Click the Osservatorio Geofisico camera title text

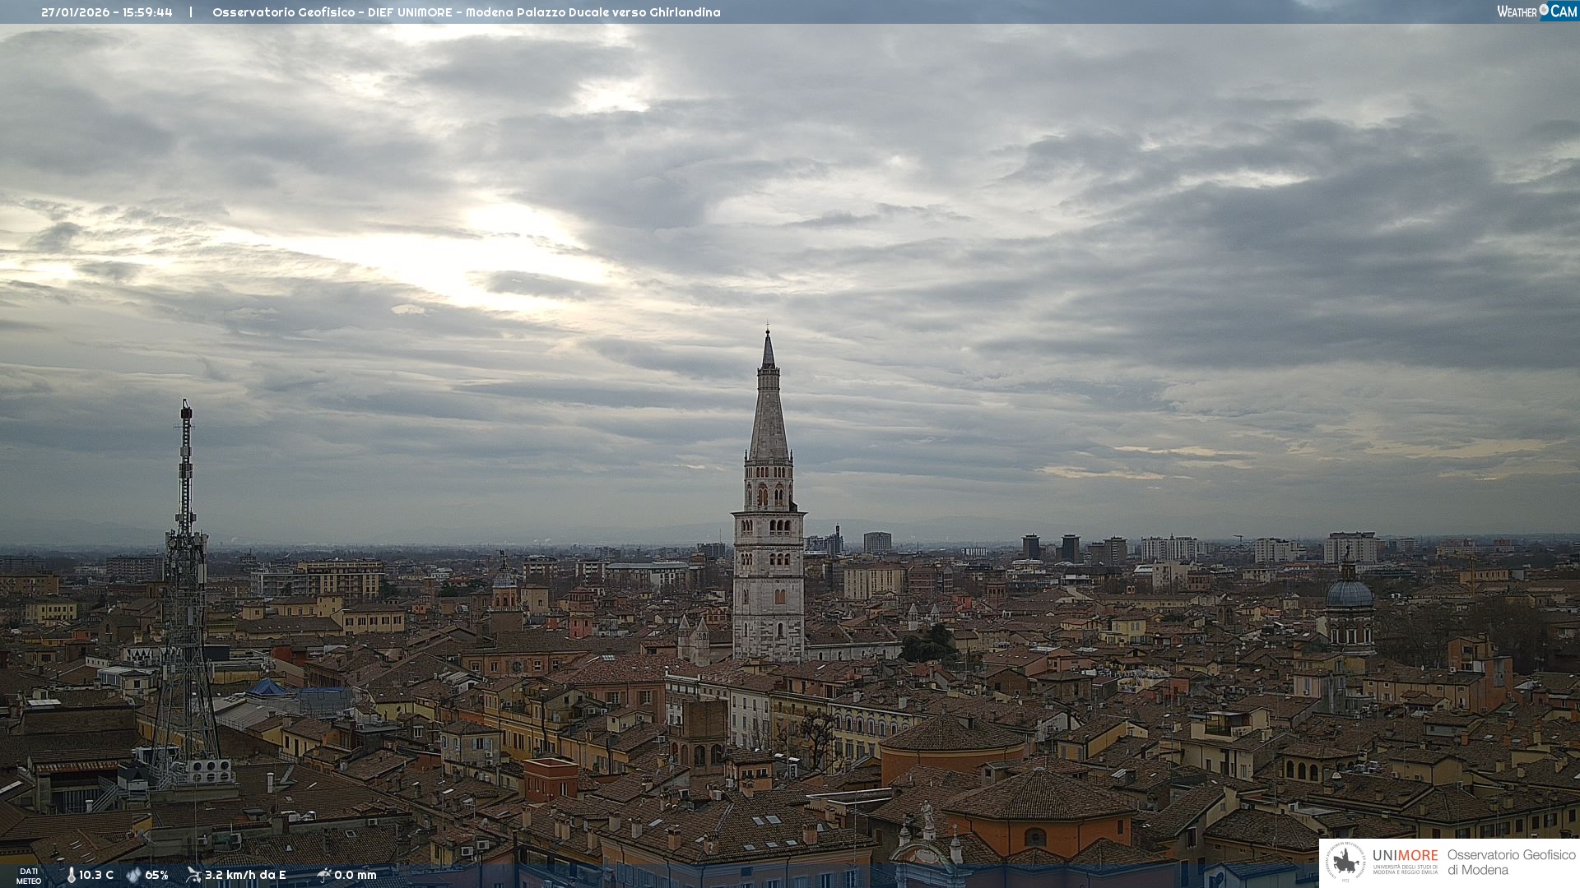coord(466,12)
